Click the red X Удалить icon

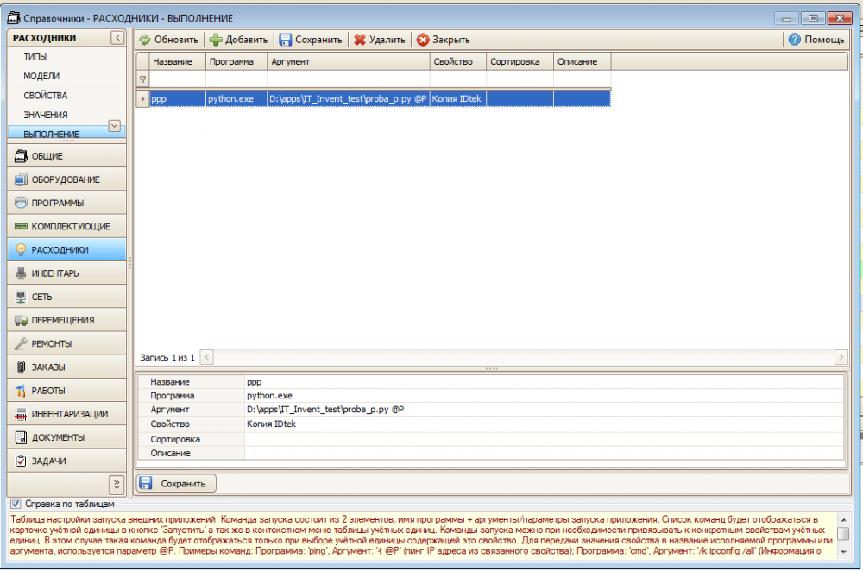tap(359, 40)
